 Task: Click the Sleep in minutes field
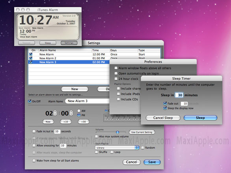(179, 95)
